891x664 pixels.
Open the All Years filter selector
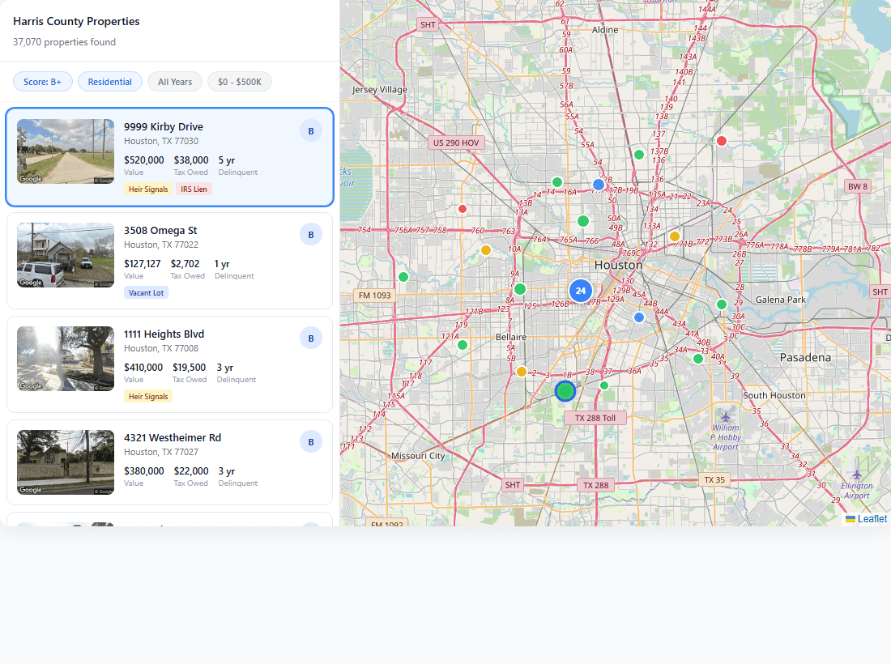coord(175,81)
